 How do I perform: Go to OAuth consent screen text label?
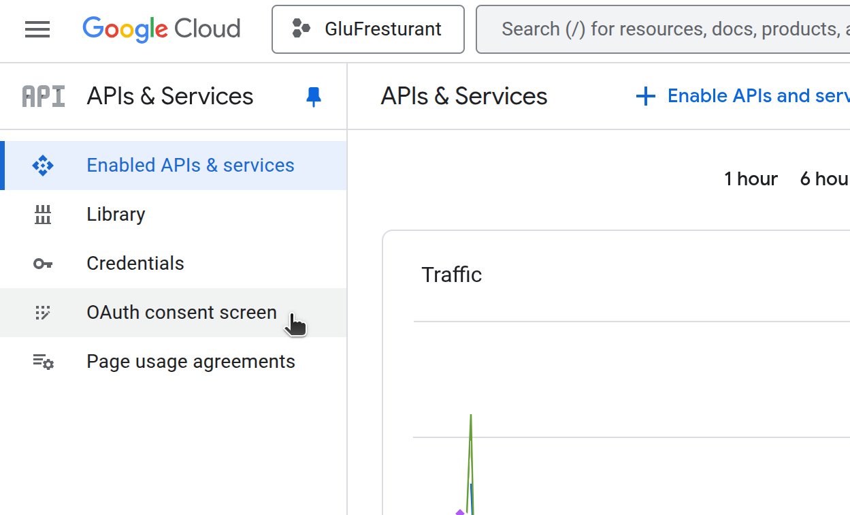[182, 313]
